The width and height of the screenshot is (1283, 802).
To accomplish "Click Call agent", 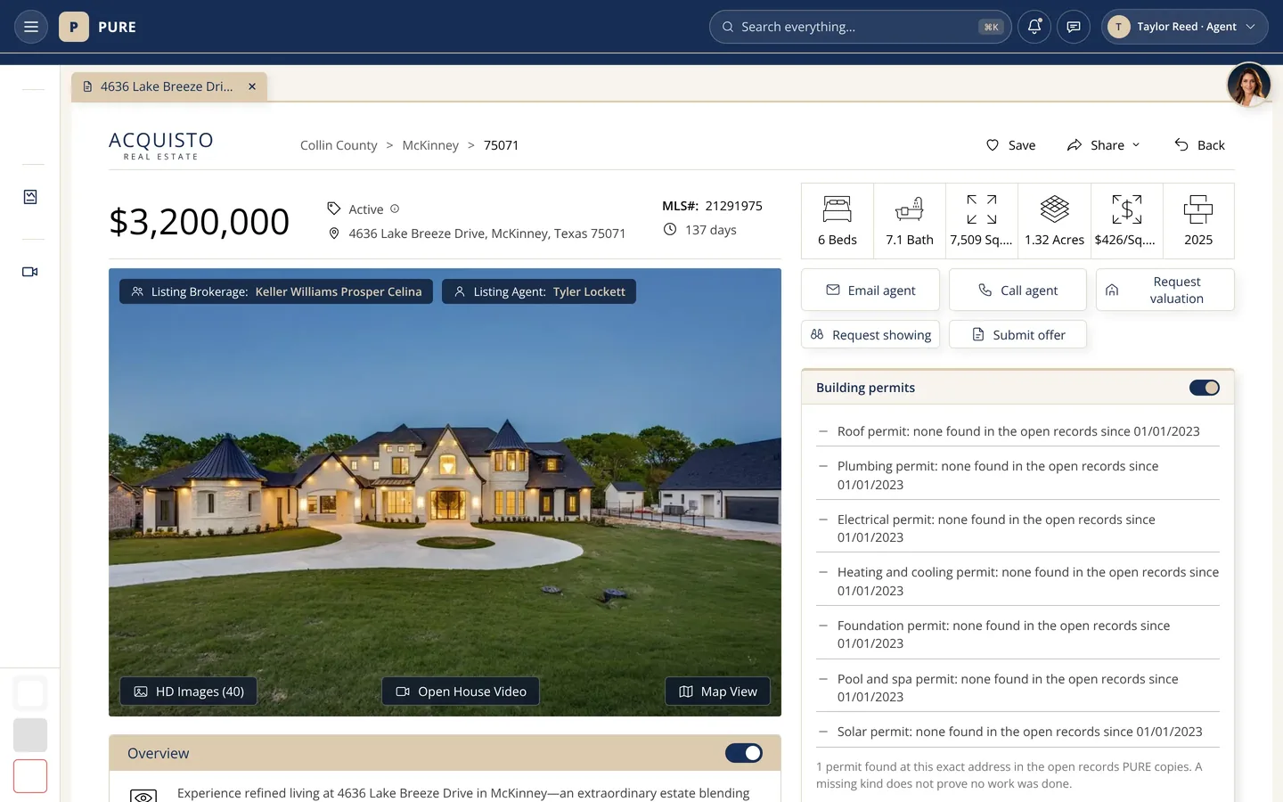I will (x=1017, y=290).
